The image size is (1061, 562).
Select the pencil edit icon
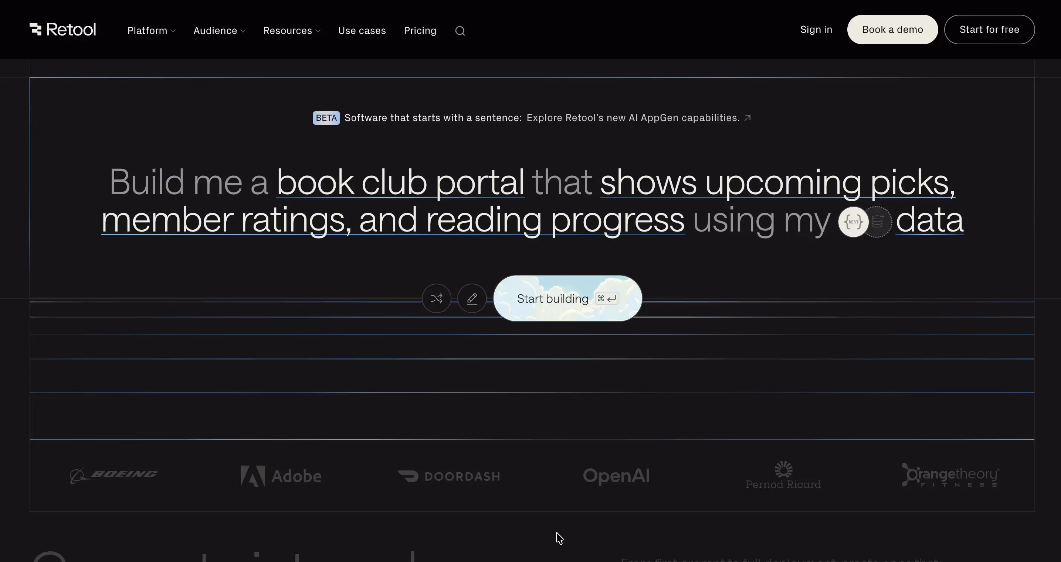coord(472,298)
